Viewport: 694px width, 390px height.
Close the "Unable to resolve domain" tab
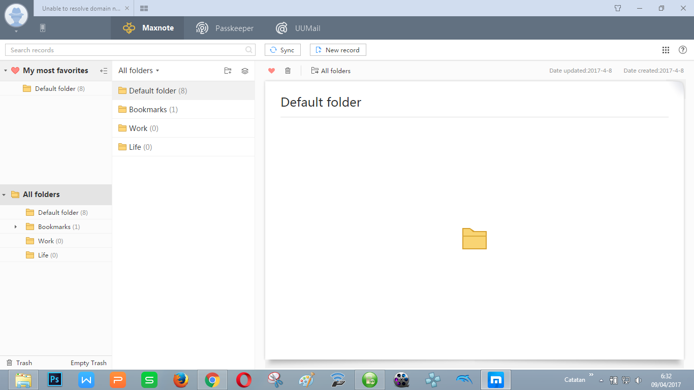(x=127, y=9)
